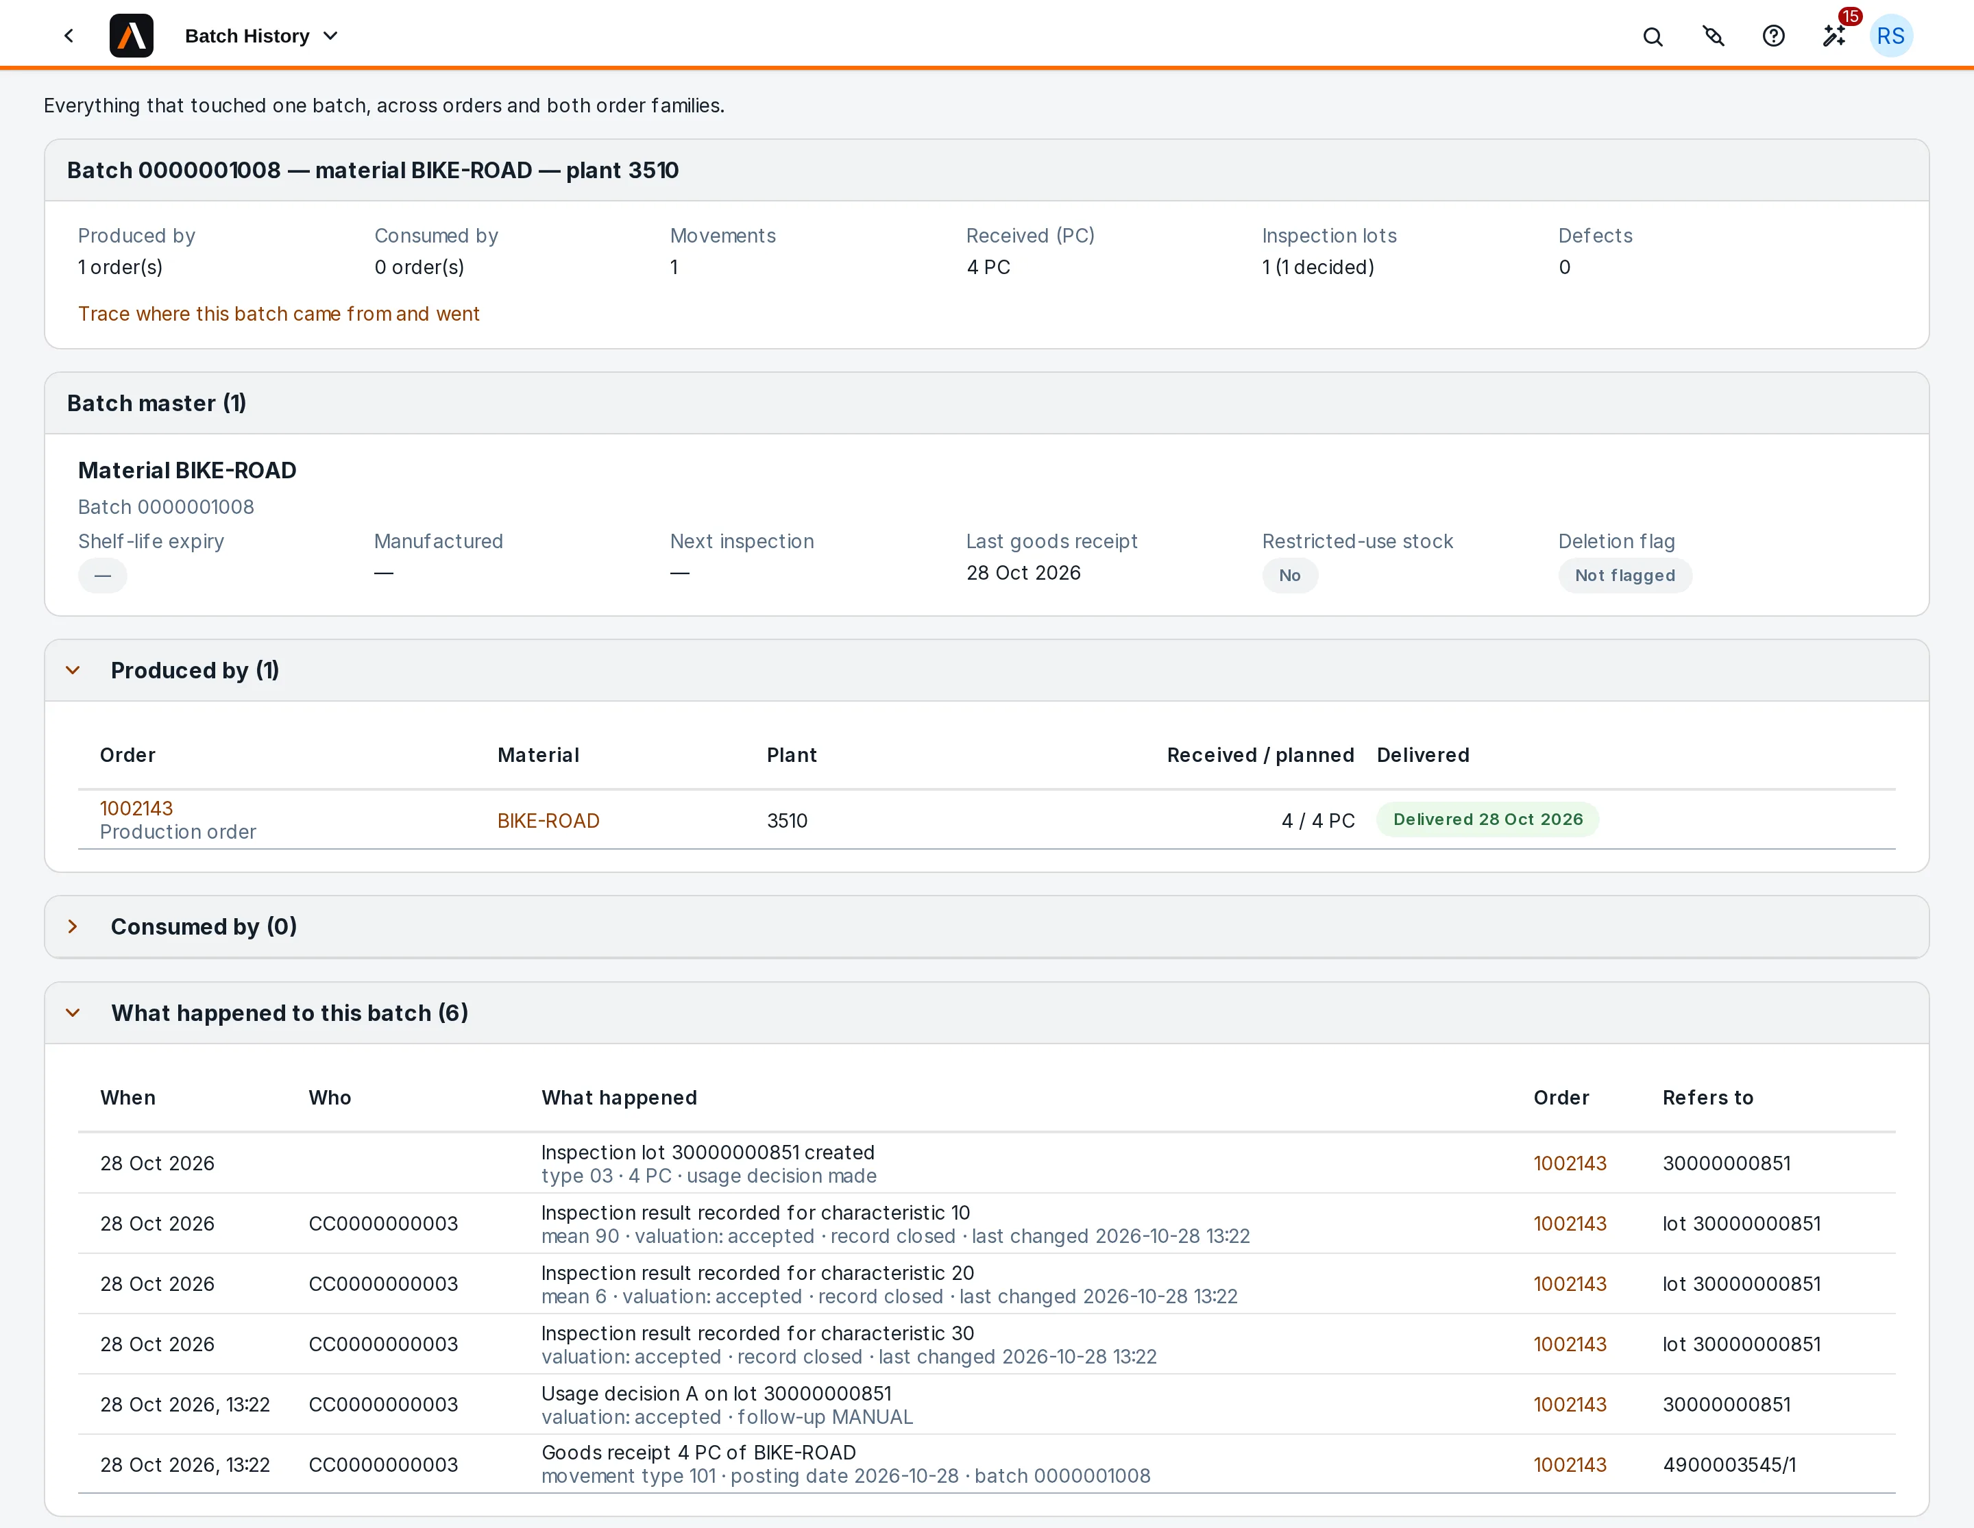This screenshot has height=1528, width=1974.
Task: Open the app logo home icon
Action: tap(131, 36)
